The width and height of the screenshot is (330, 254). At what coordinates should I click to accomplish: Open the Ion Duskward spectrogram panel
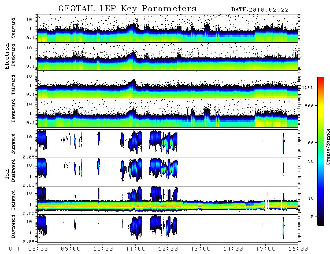click(x=168, y=172)
